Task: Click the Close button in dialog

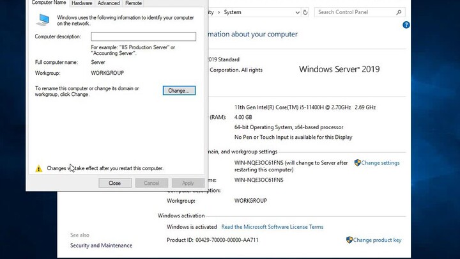Action: (x=115, y=183)
